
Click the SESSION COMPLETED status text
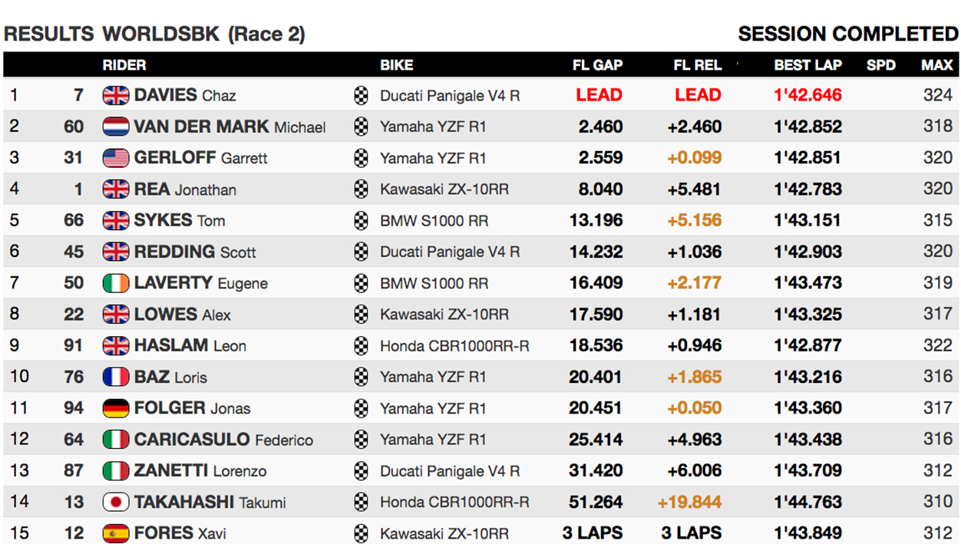(x=847, y=34)
